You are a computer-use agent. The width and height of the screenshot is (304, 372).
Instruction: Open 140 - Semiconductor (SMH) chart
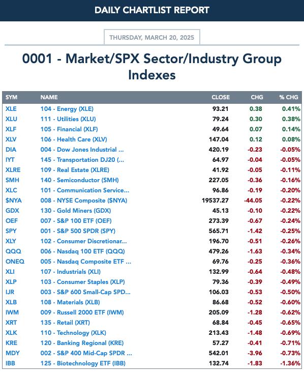79,180
